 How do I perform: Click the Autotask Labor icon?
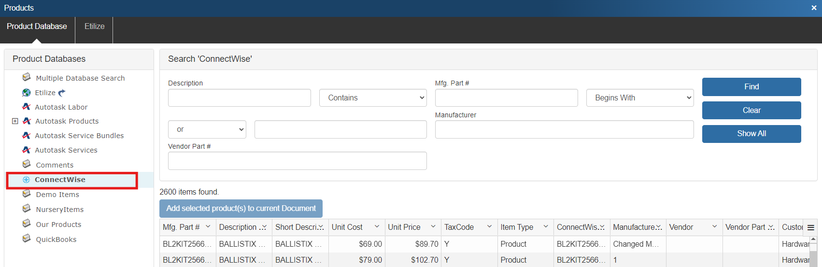[27, 107]
